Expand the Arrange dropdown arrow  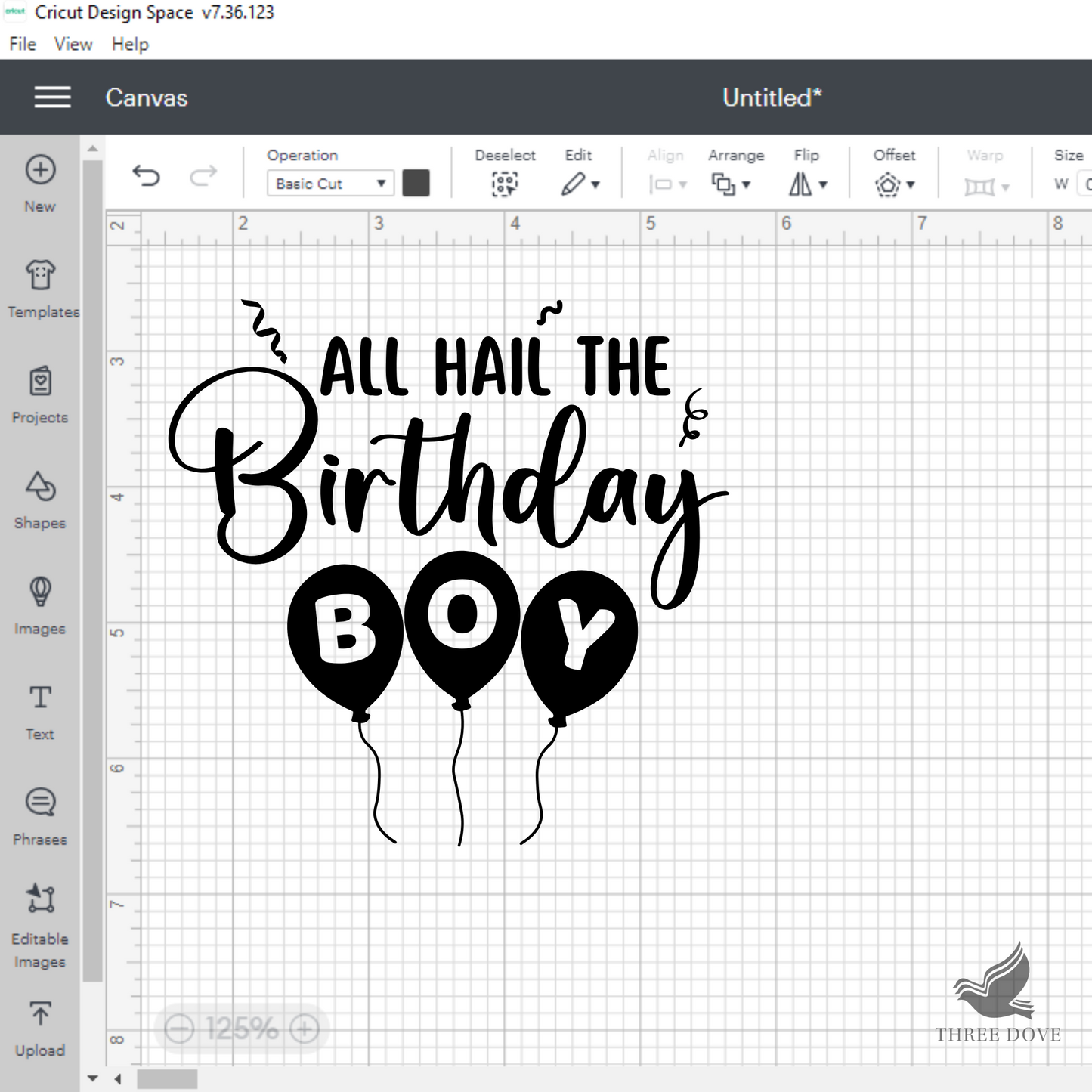tap(746, 184)
